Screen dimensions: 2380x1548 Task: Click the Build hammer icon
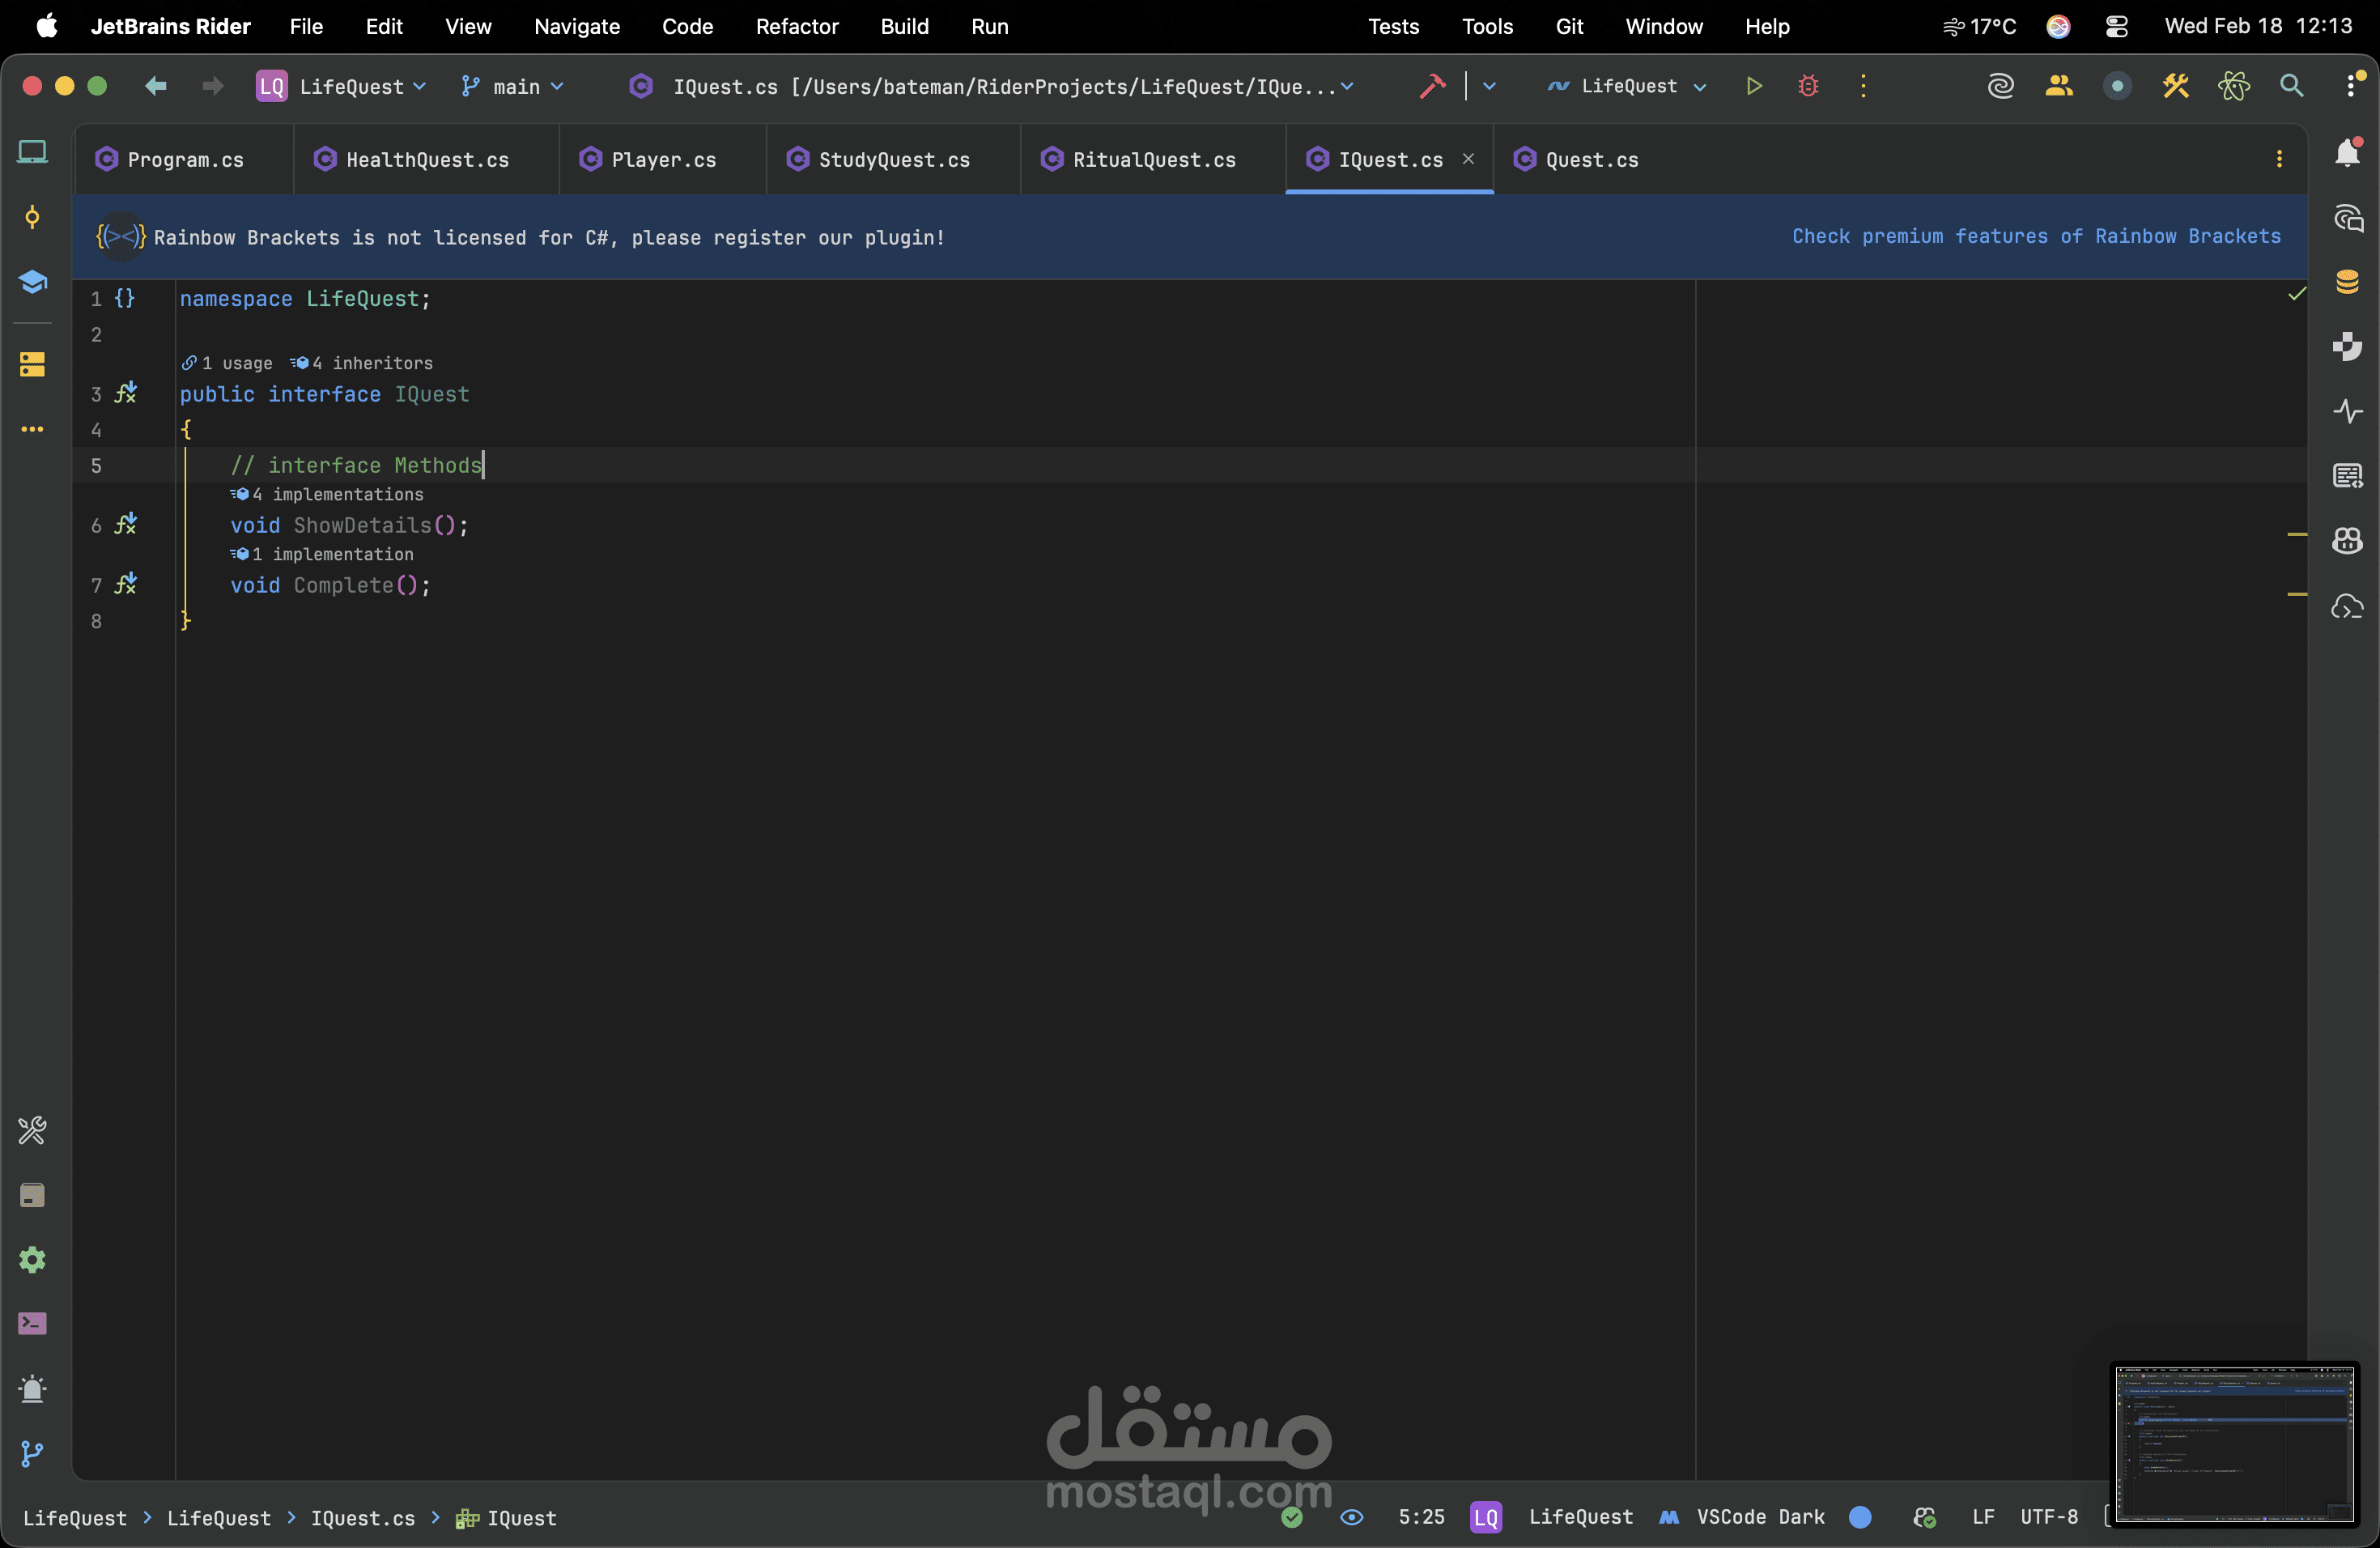(x=1432, y=86)
